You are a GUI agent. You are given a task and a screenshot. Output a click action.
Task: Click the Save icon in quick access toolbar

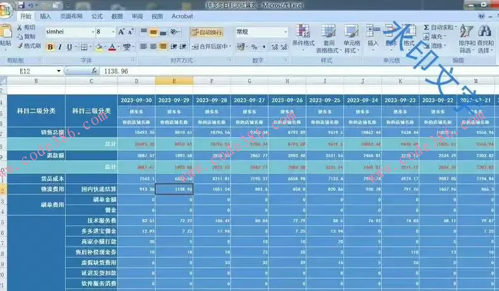point(21,5)
